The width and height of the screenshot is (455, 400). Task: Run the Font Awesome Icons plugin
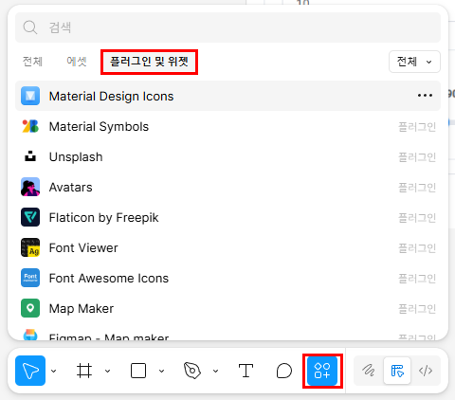(227, 278)
